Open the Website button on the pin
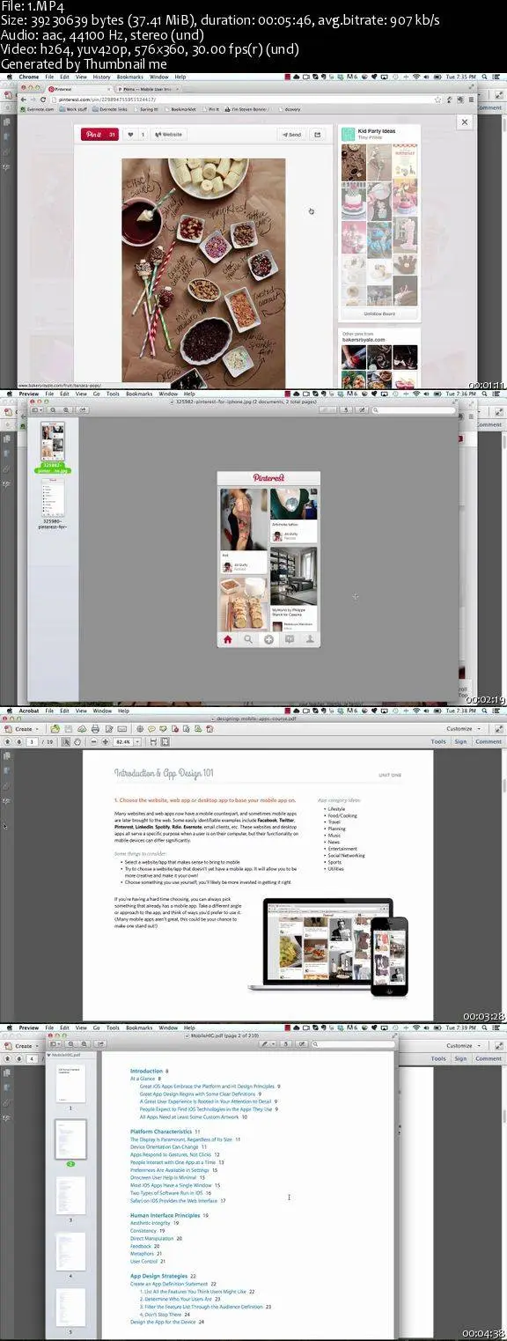Viewport: 507px width, 1341px height. coord(168,135)
